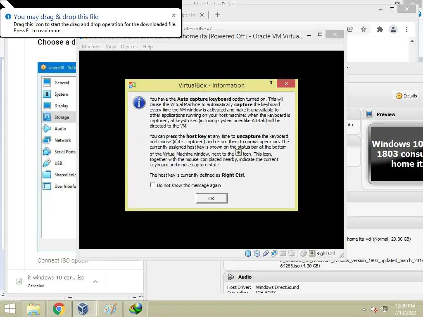Open the View menu in VM window

click(111, 47)
